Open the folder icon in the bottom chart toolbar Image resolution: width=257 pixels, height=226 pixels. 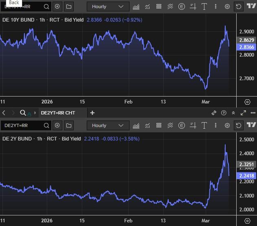pyautogui.click(x=68, y=125)
